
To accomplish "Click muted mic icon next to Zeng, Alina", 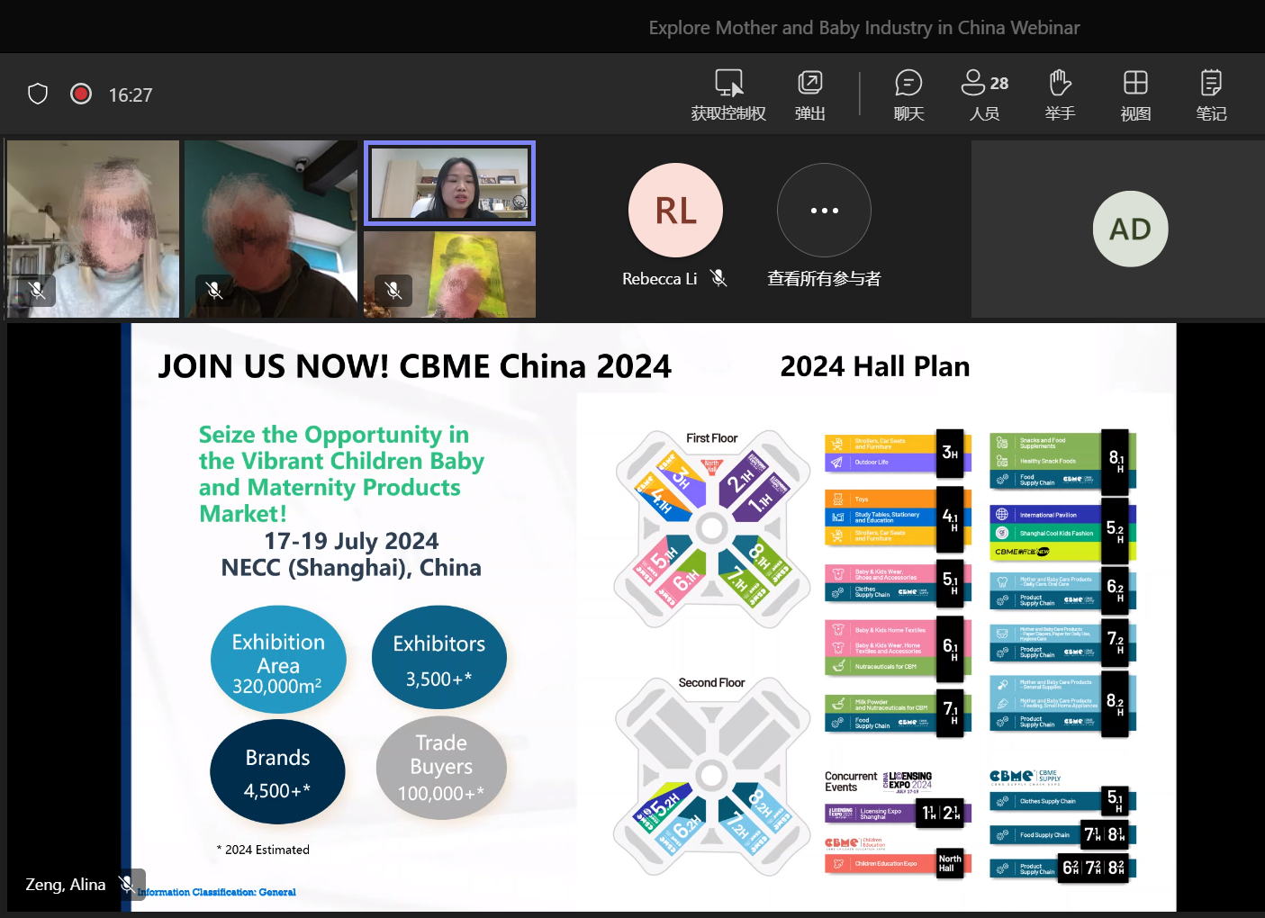I will 128,885.
